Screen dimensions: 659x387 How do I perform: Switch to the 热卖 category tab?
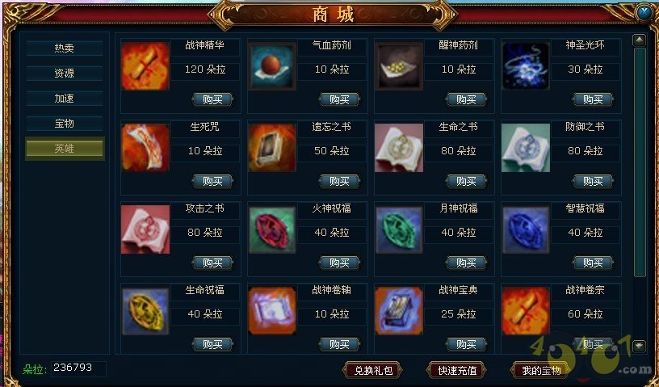[65, 48]
